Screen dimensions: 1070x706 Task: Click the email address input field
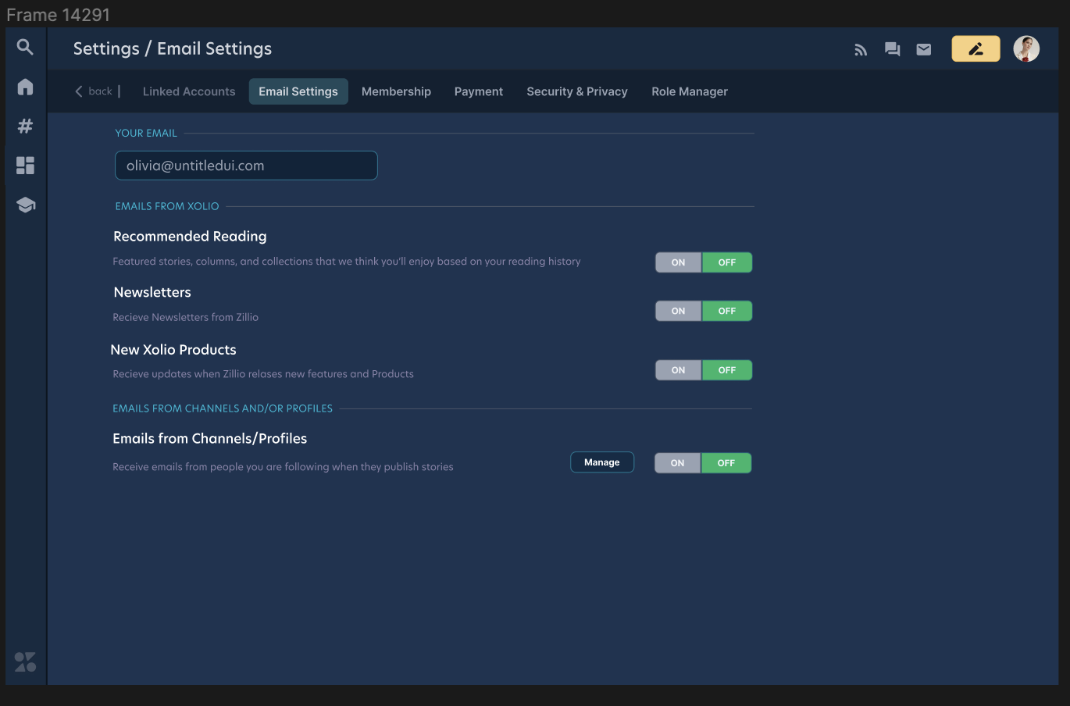click(246, 166)
